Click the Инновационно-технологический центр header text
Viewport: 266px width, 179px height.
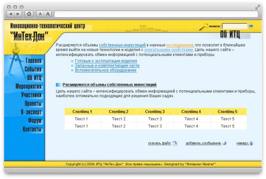coord(47,26)
